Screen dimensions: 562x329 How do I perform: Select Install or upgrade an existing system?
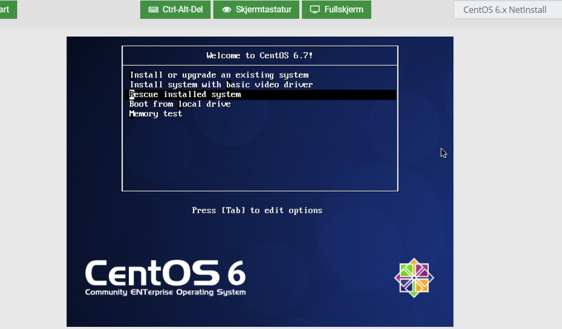coord(219,75)
